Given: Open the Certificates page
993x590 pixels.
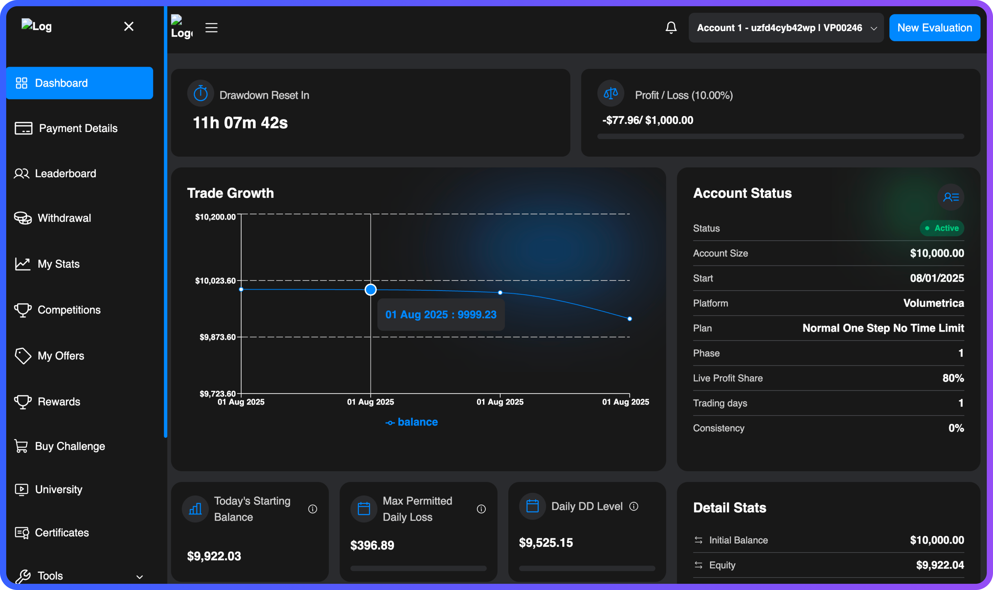Looking at the screenshot, I should (x=62, y=533).
